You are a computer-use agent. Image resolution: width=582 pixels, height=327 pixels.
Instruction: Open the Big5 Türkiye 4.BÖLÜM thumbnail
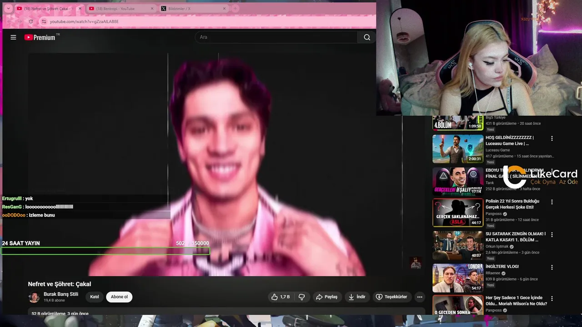pos(458,123)
